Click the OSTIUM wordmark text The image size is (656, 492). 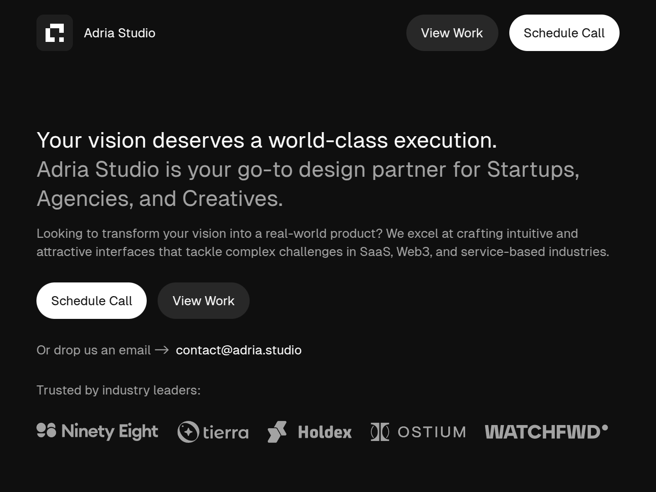[432, 432]
